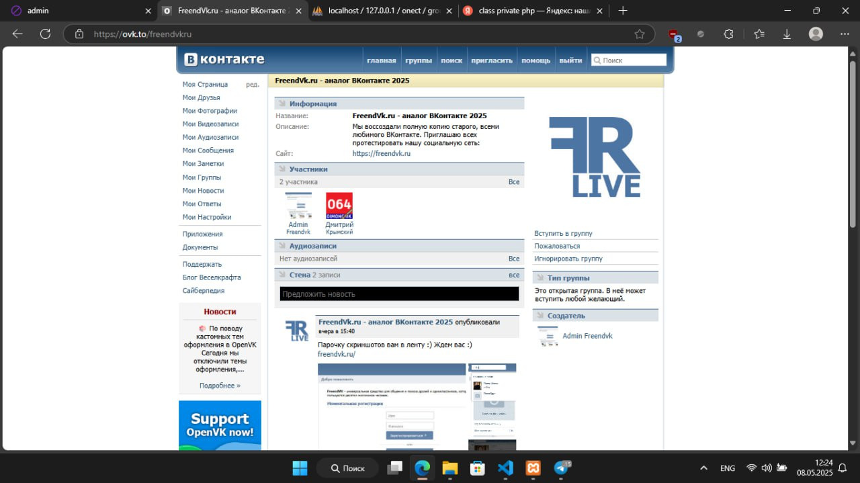Open Моя Страница in sidebar
Image resolution: width=860 pixels, height=483 pixels.
pos(206,85)
